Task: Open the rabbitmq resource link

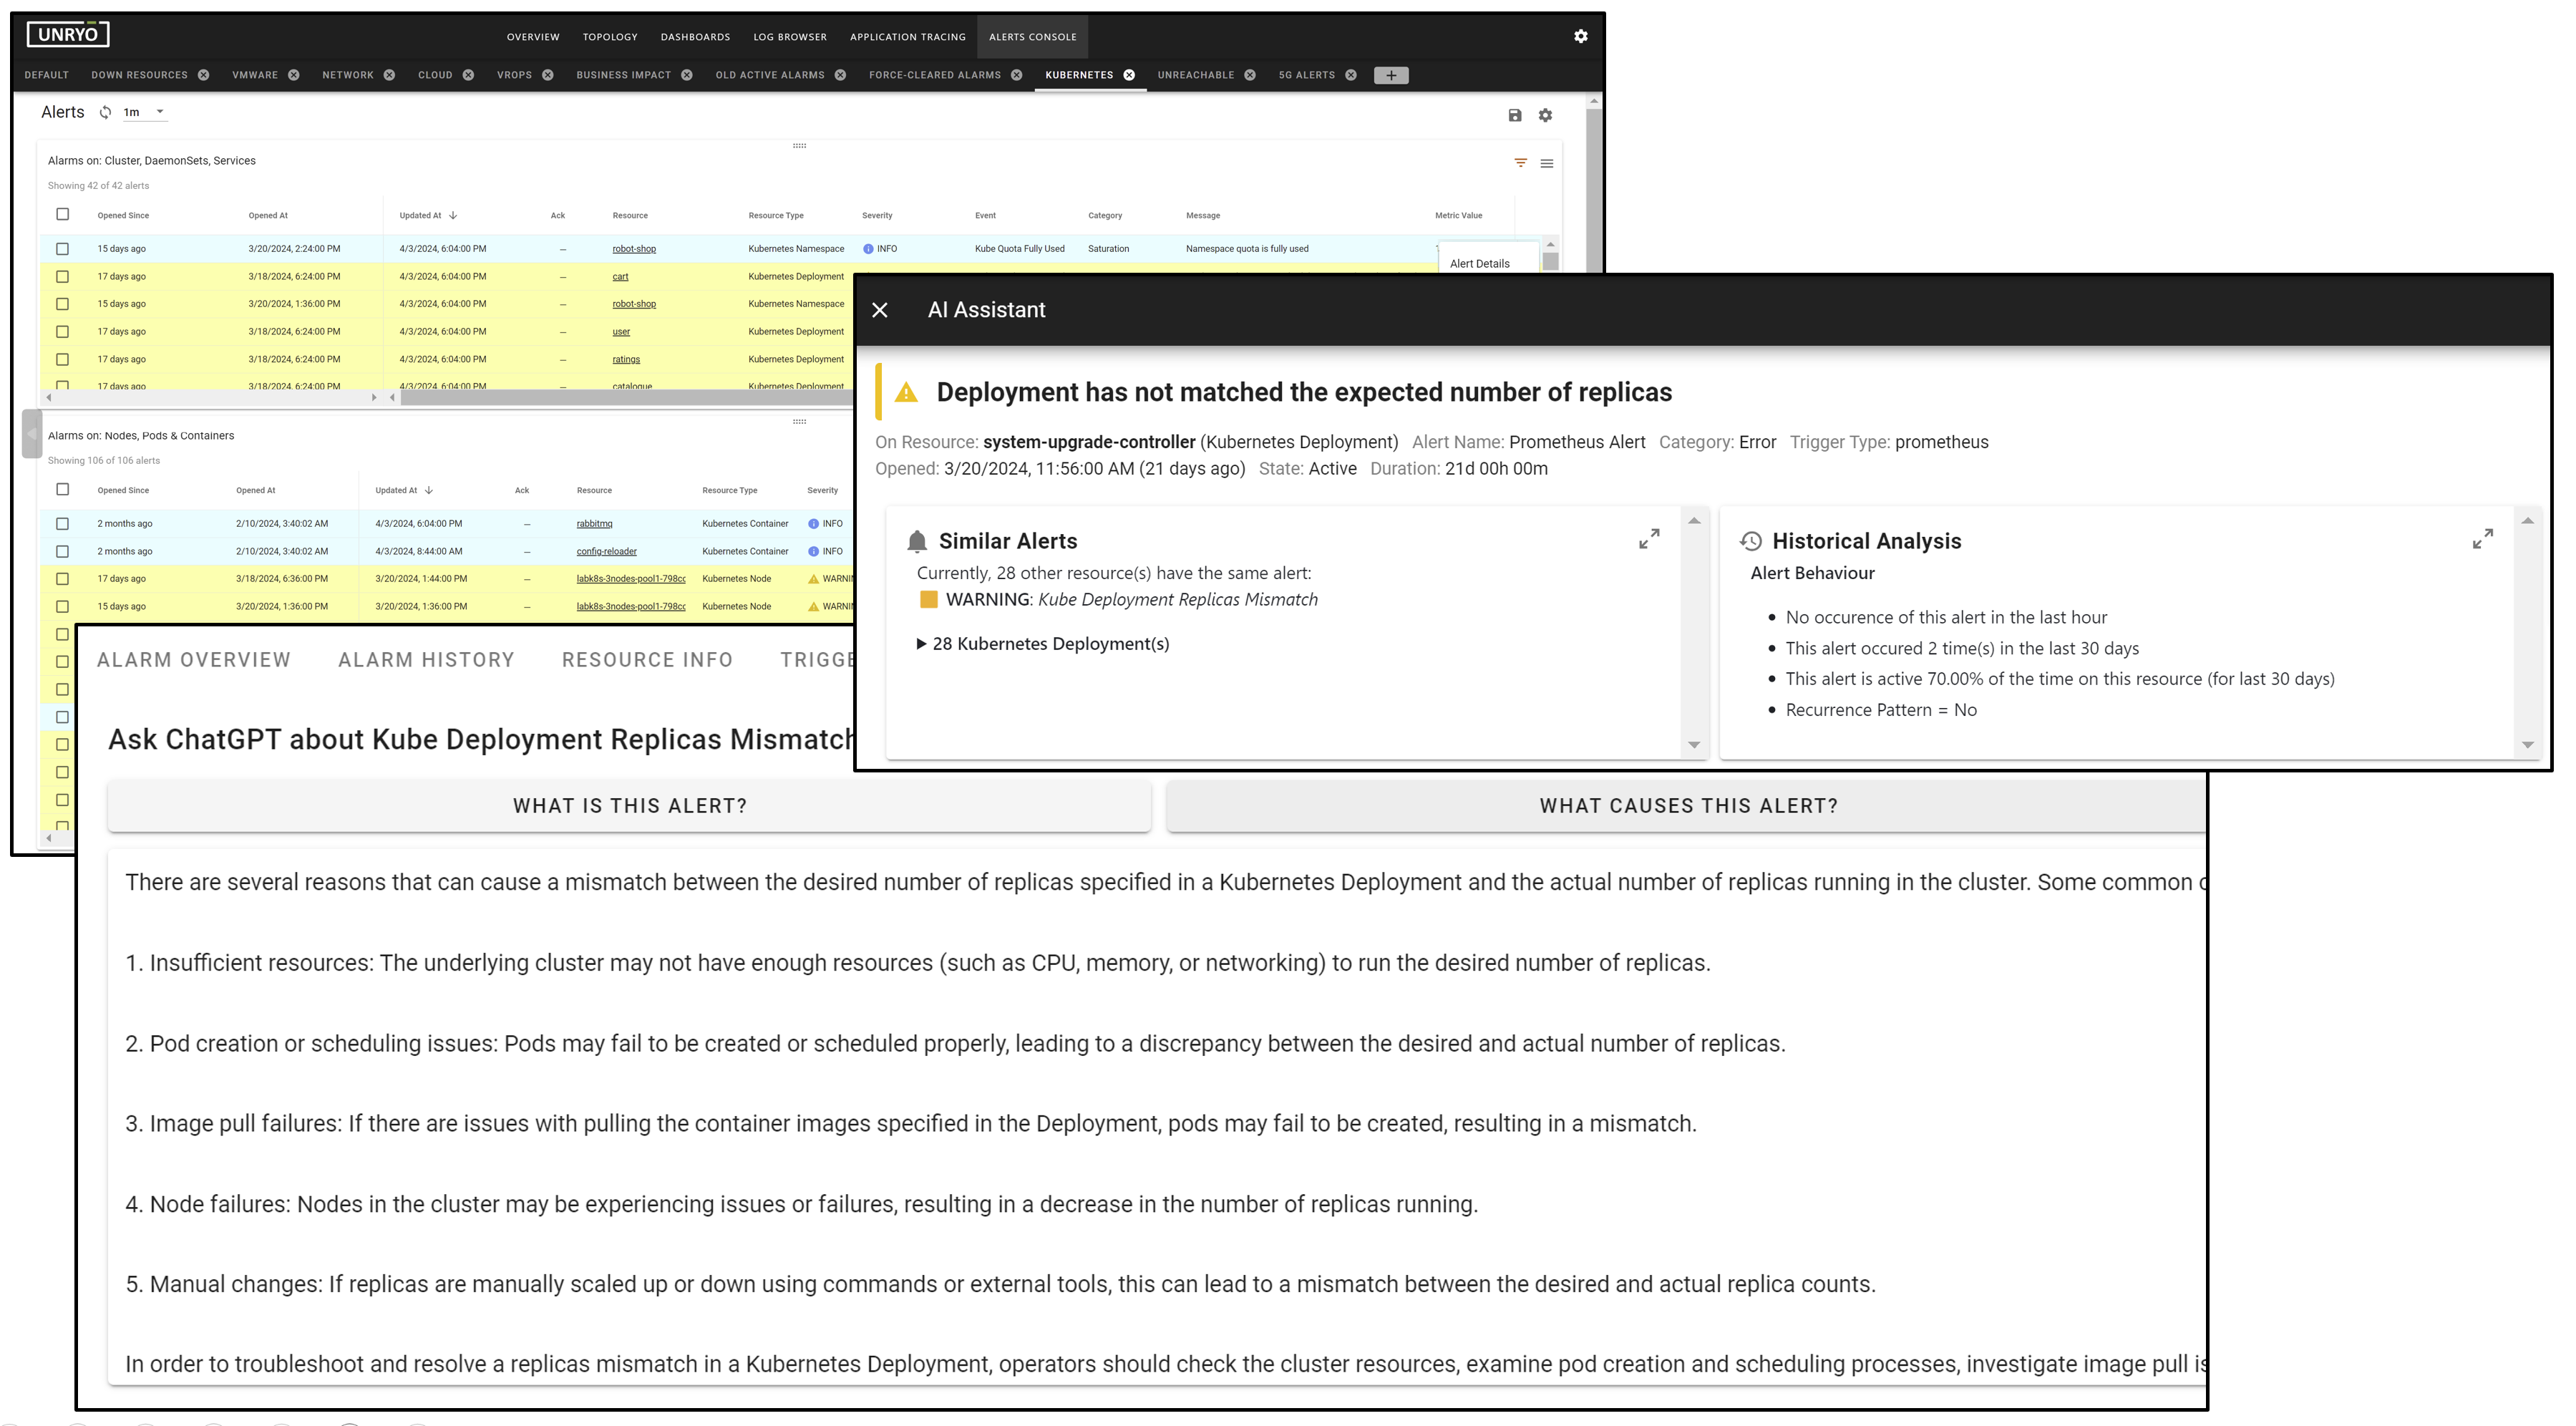Action: coord(594,524)
